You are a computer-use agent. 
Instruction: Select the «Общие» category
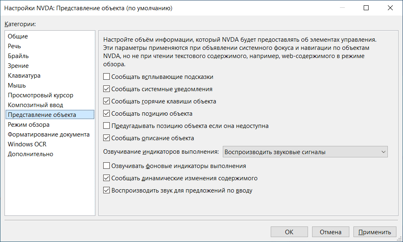tap(18, 36)
